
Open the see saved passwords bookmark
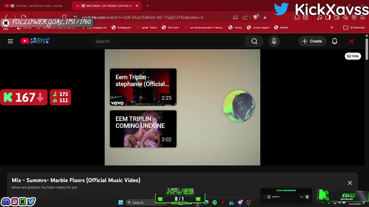coord(204,28)
